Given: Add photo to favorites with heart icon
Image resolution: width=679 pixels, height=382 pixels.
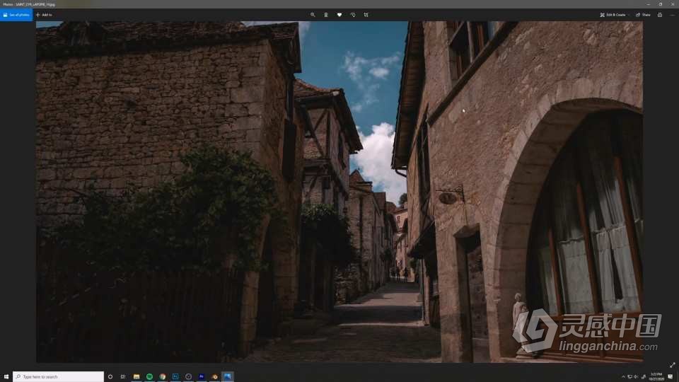Looking at the screenshot, I should point(339,15).
